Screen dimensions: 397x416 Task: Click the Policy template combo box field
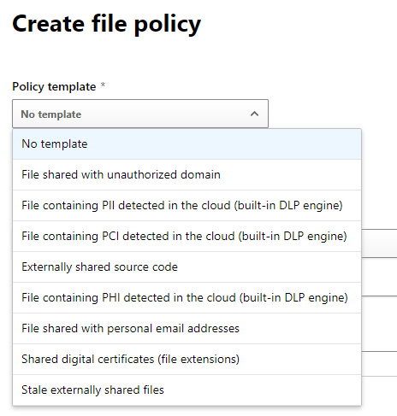(x=140, y=114)
